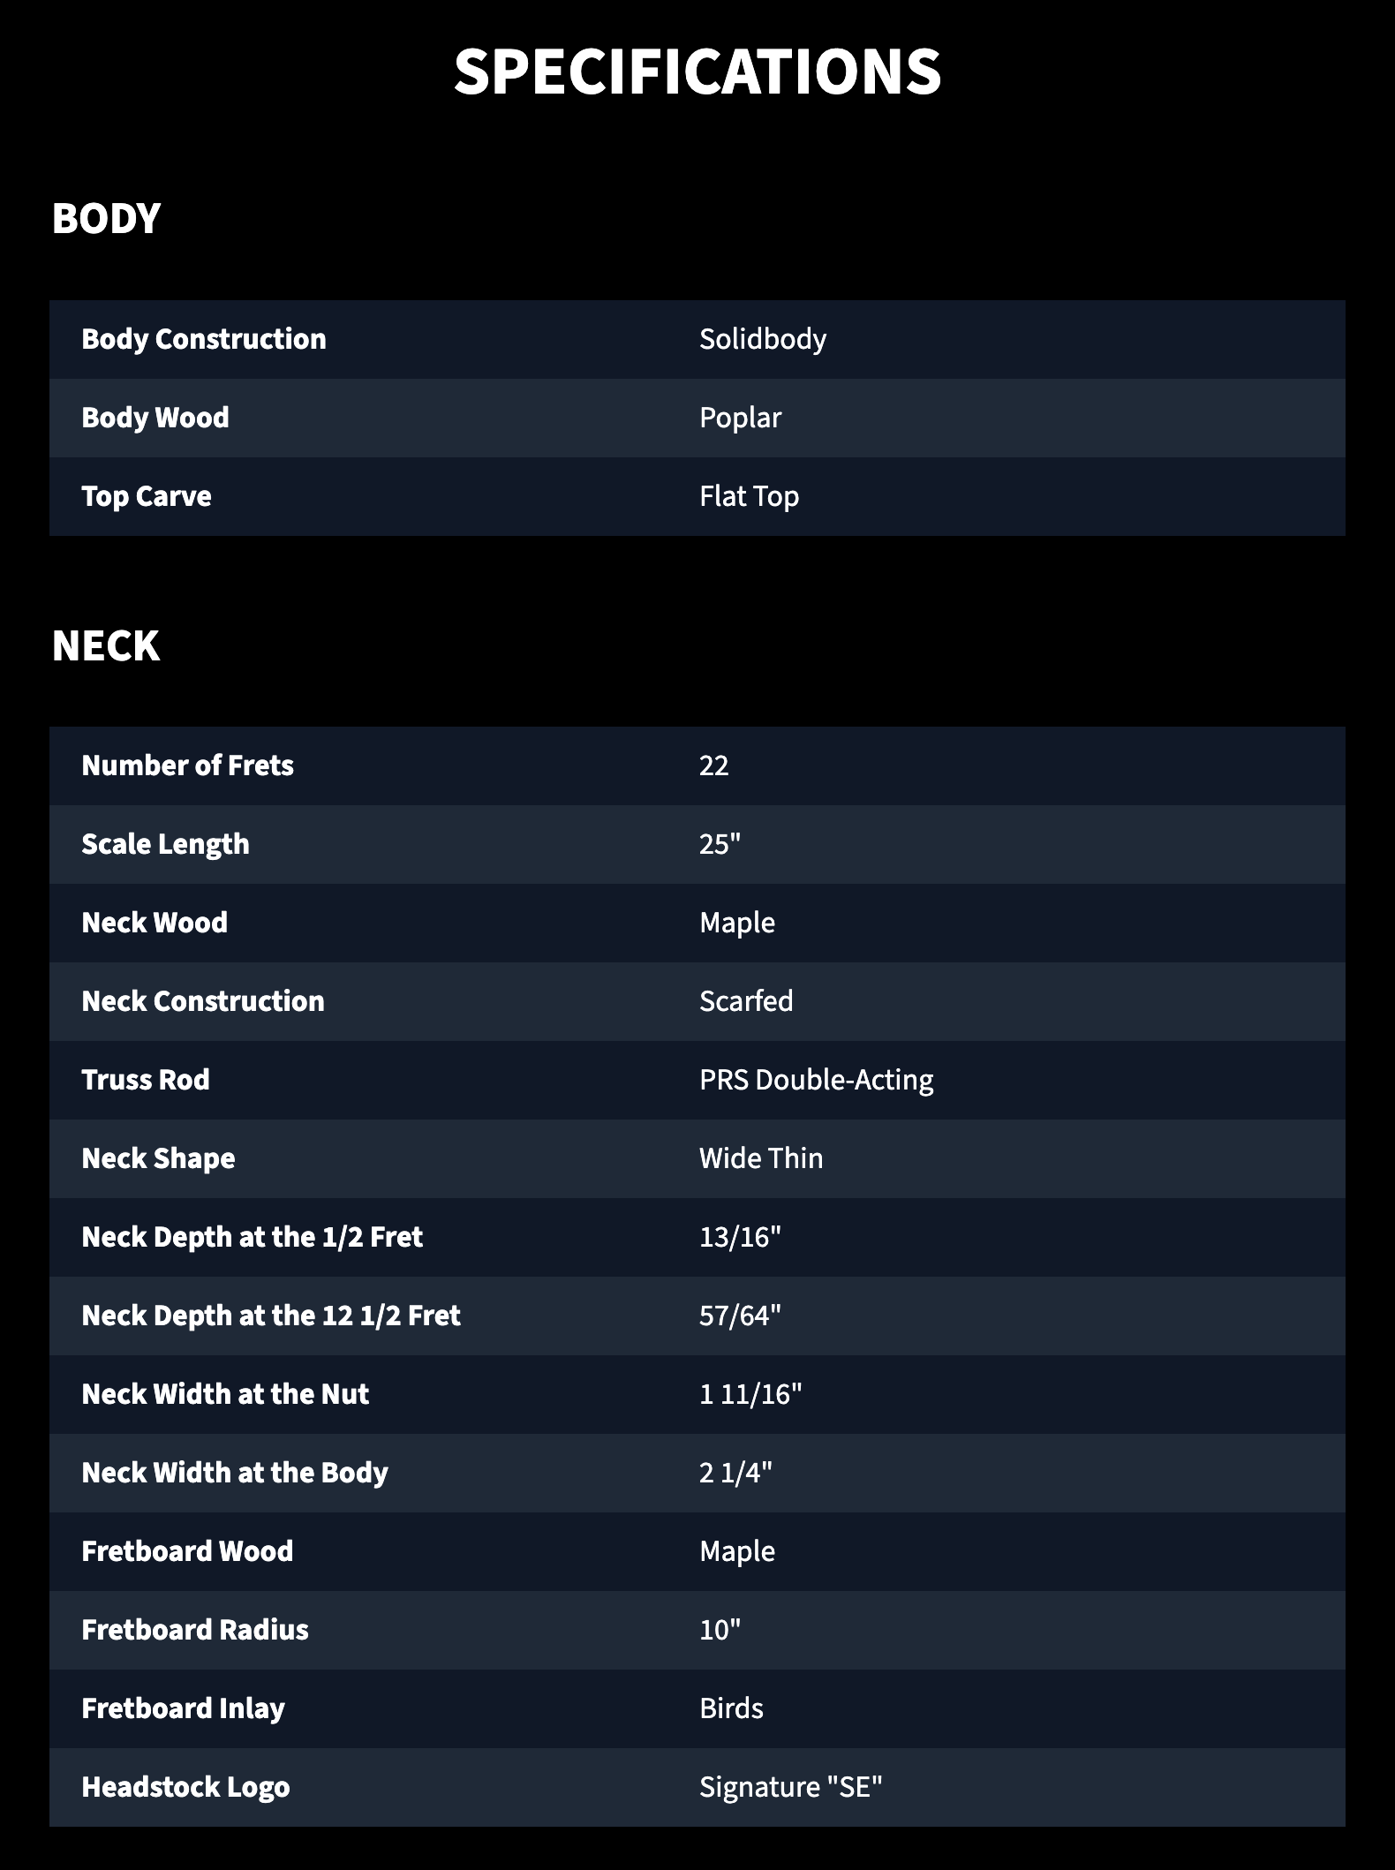
Task: Select the Poplar body wood value
Action: pyautogui.click(x=740, y=418)
